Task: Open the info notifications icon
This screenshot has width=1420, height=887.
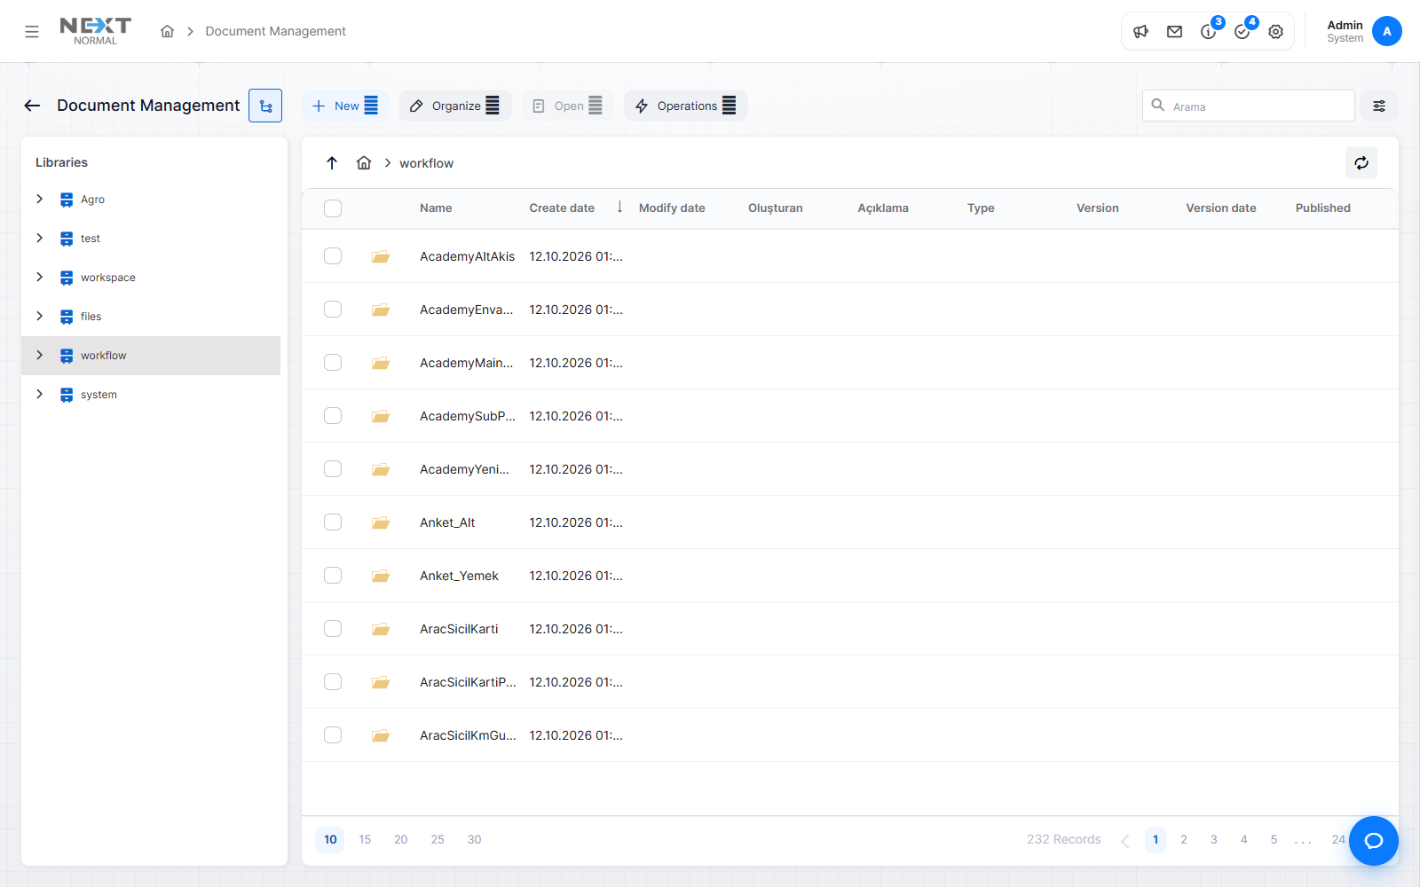Action: (1209, 32)
